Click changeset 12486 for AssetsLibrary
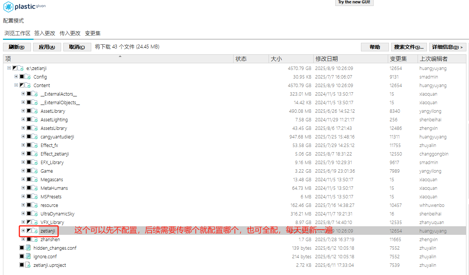This screenshot has height=275, width=469. point(396,128)
